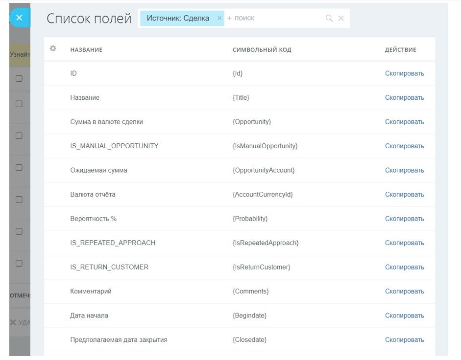Click the '{AccountCurrencyId}' symbolic code

pyautogui.click(x=263, y=194)
